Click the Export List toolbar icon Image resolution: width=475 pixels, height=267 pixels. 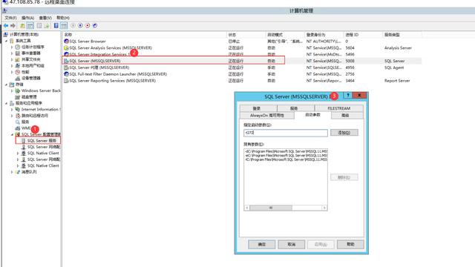(x=46, y=26)
